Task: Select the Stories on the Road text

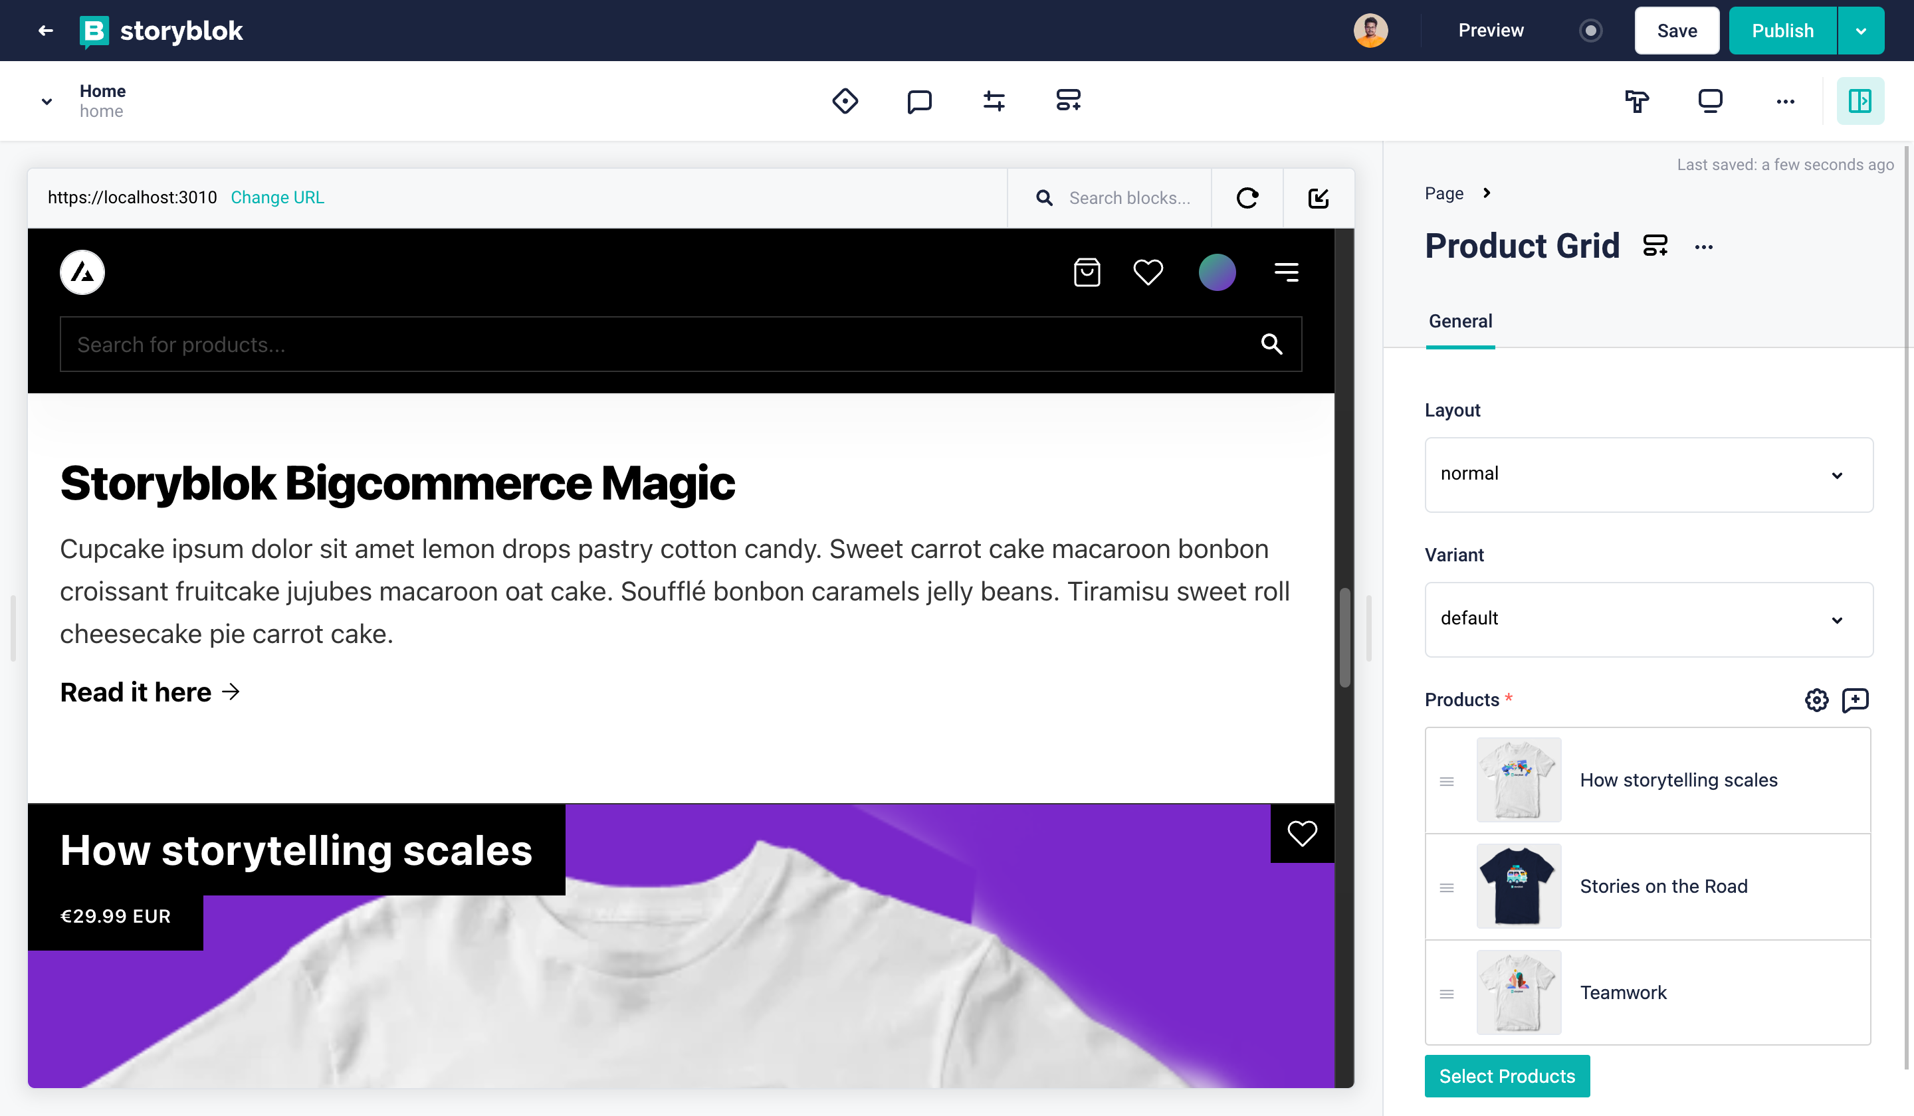Action: click(1663, 886)
